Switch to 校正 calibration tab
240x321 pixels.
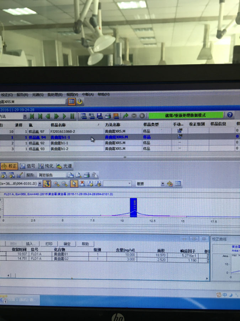(x=9, y=166)
